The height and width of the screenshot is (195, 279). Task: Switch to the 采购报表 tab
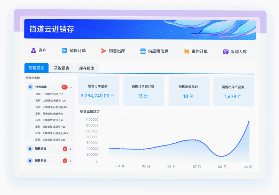tap(62, 68)
